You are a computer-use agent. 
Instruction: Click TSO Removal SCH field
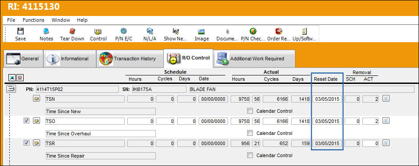click(352, 121)
